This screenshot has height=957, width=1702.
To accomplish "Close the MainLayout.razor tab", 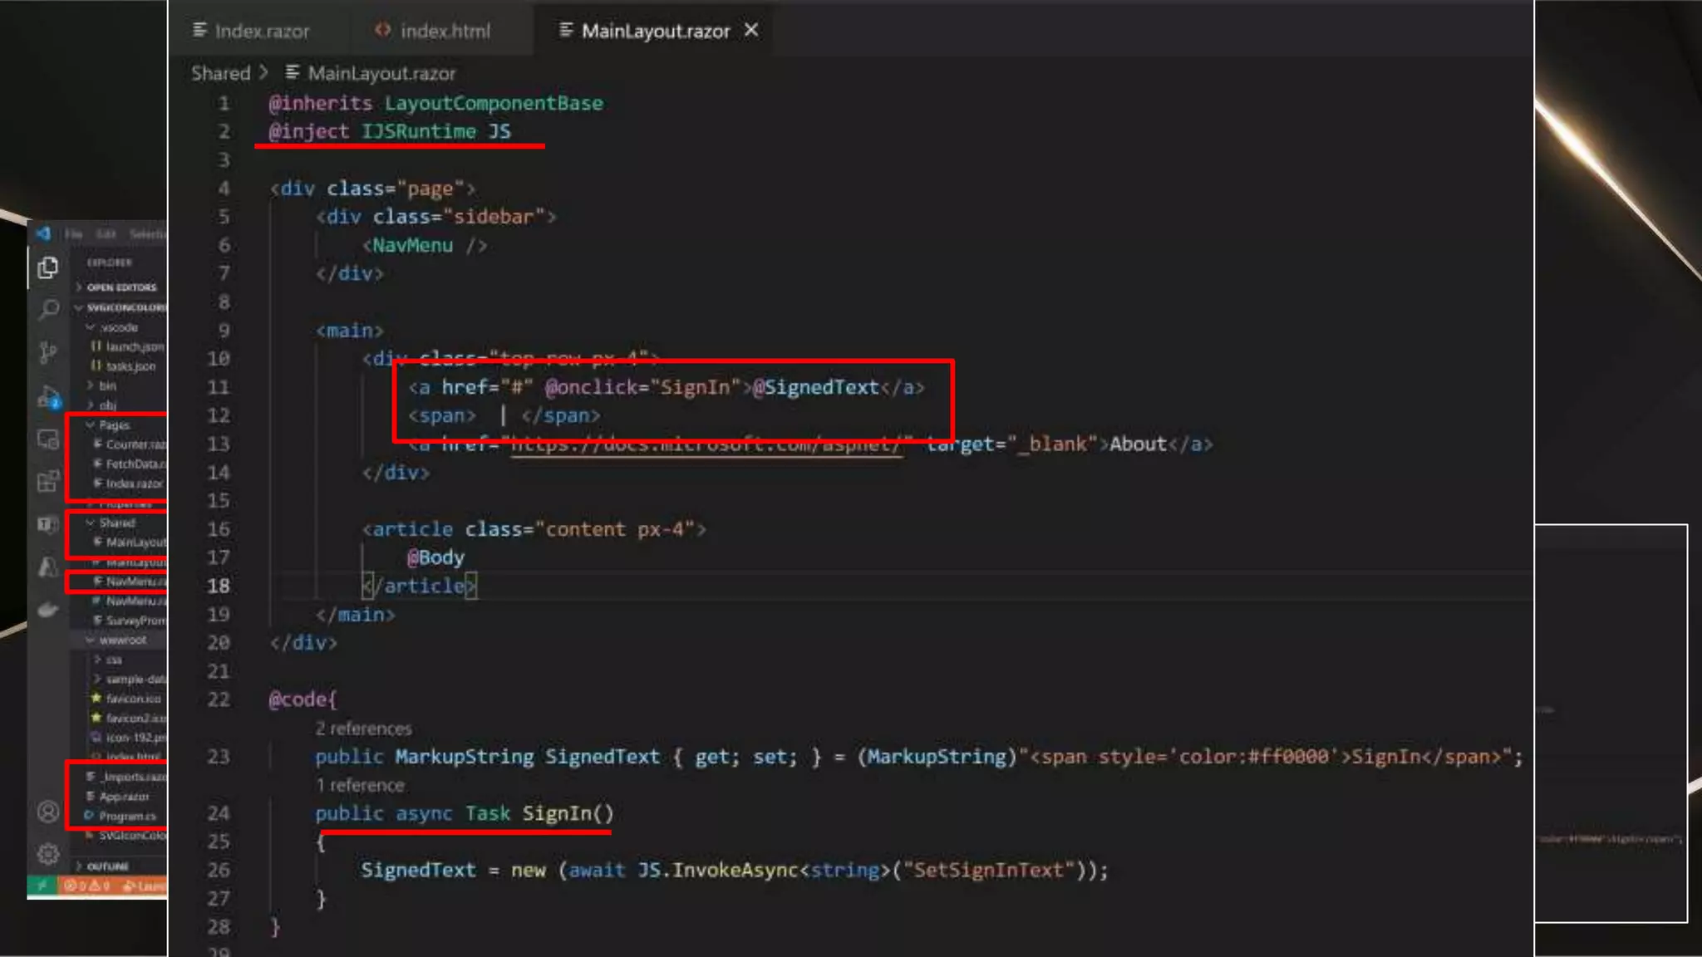I will [751, 30].
